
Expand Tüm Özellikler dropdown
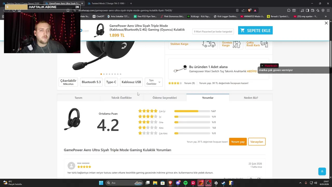point(154,82)
